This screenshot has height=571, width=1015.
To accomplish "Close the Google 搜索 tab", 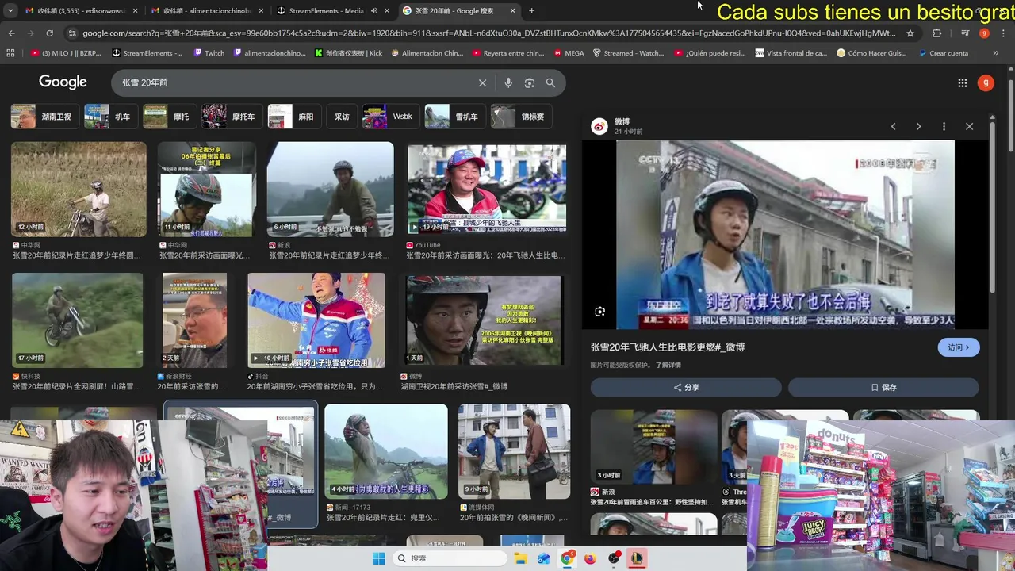I will pyautogui.click(x=512, y=11).
